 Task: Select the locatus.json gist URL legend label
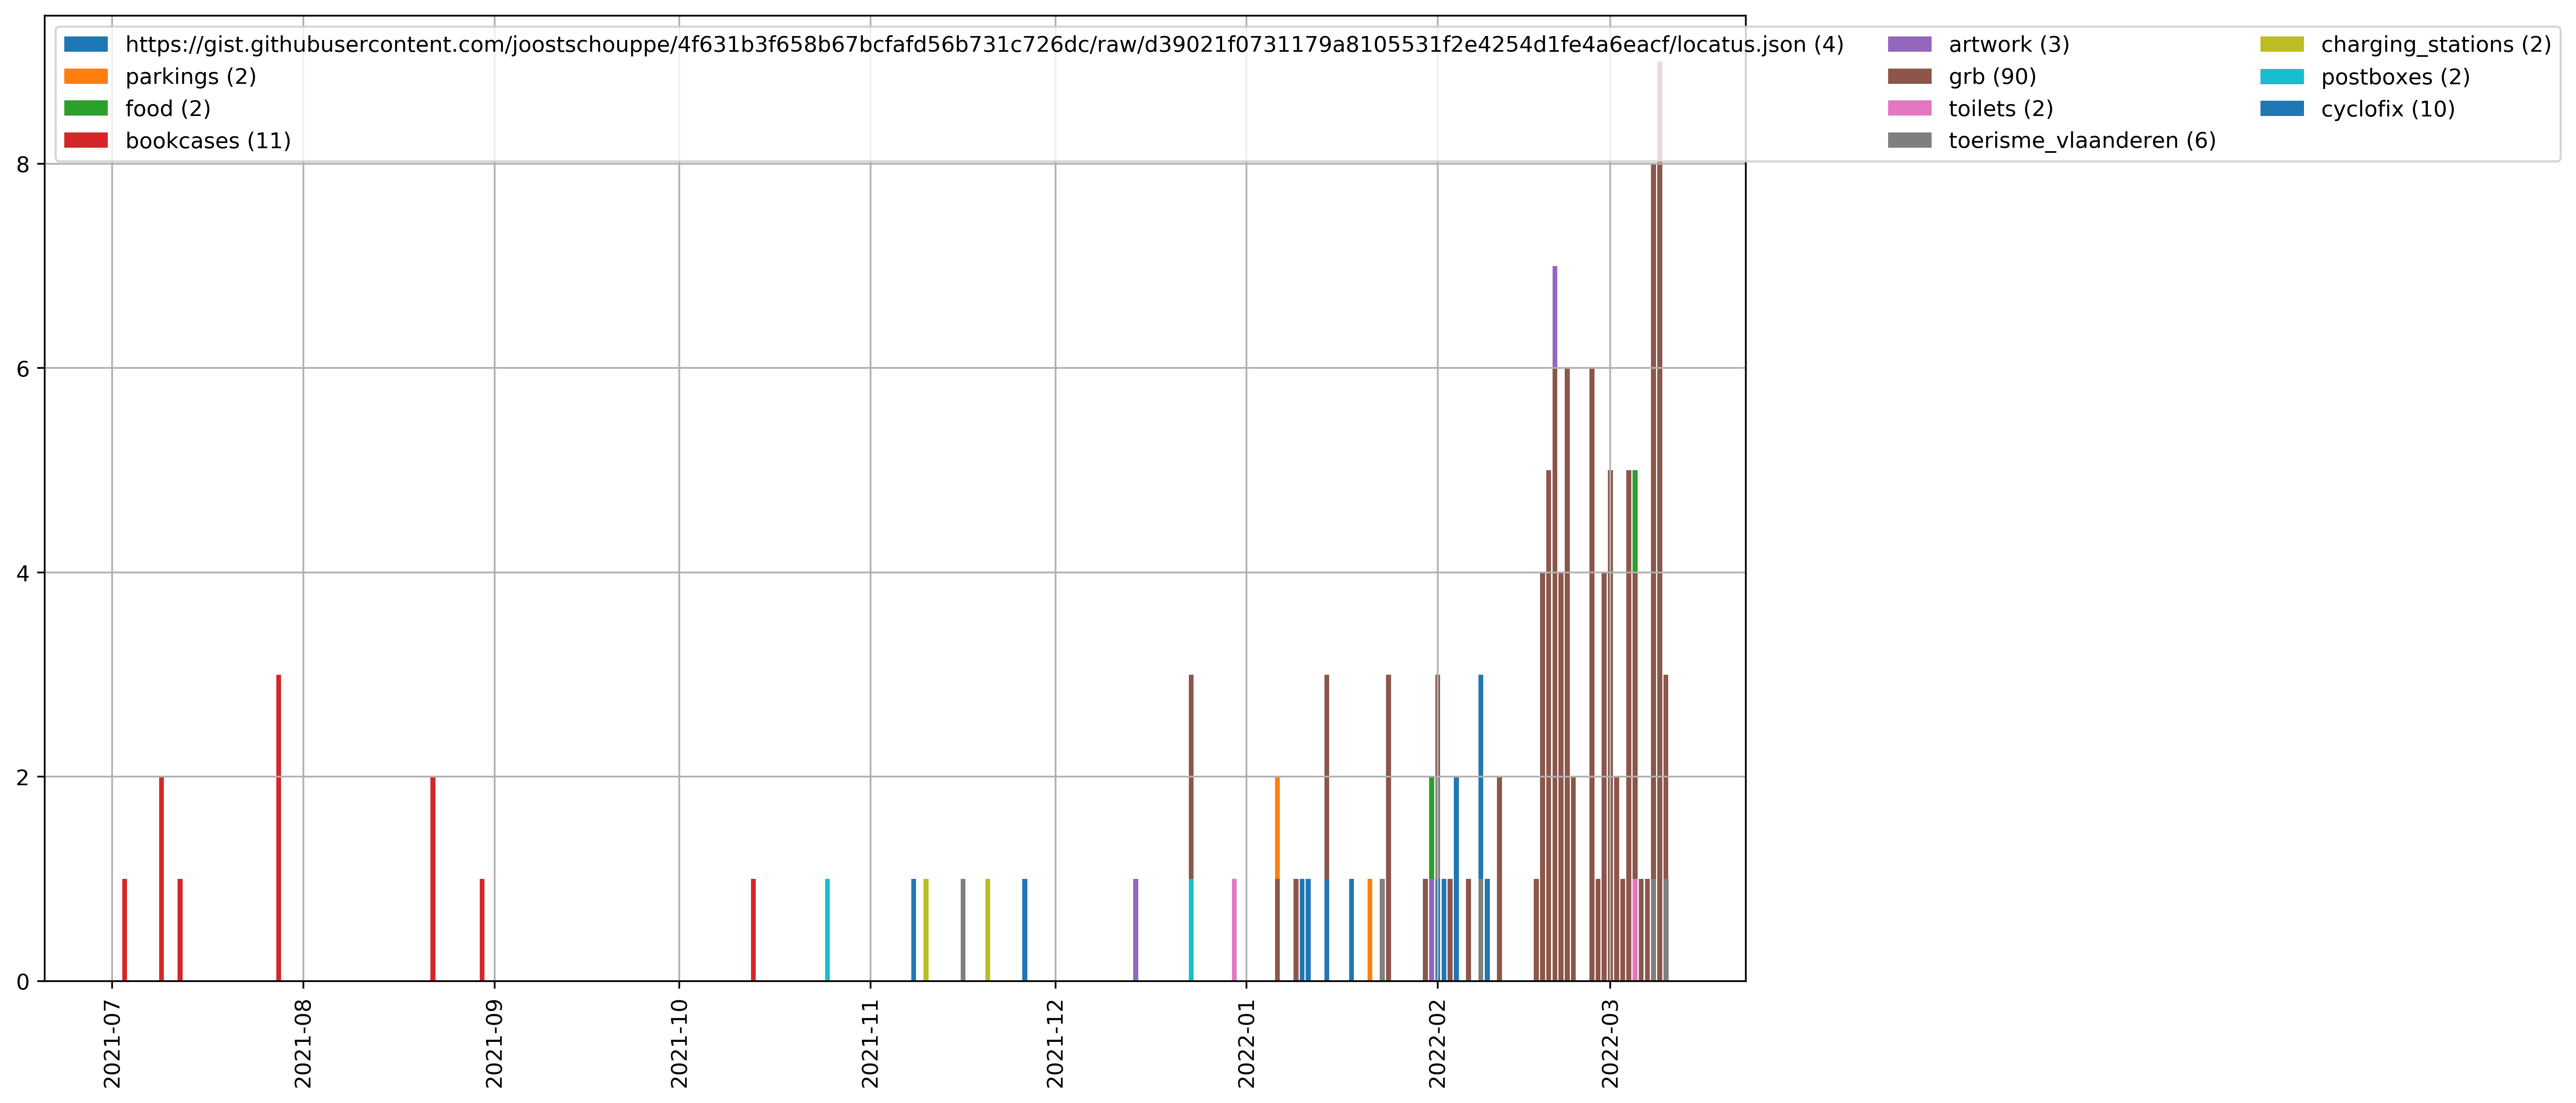pyautogui.click(x=984, y=45)
